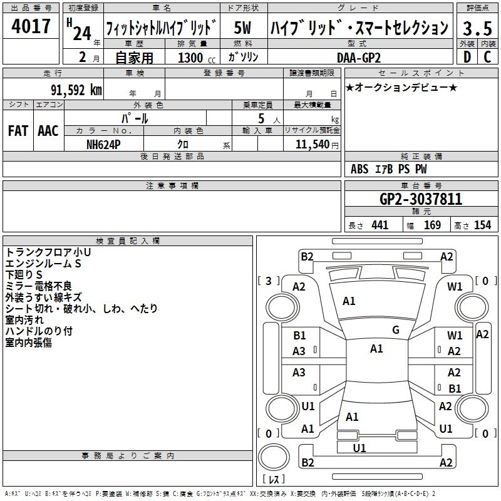Click "評価点" header label
This screenshot has height=501, width=501.
477,8
